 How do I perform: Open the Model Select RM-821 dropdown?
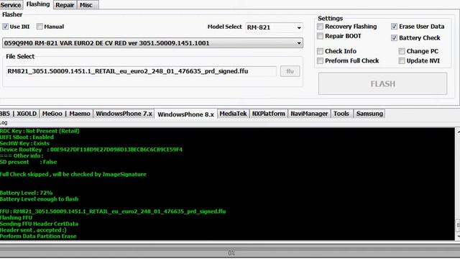click(274, 27)
